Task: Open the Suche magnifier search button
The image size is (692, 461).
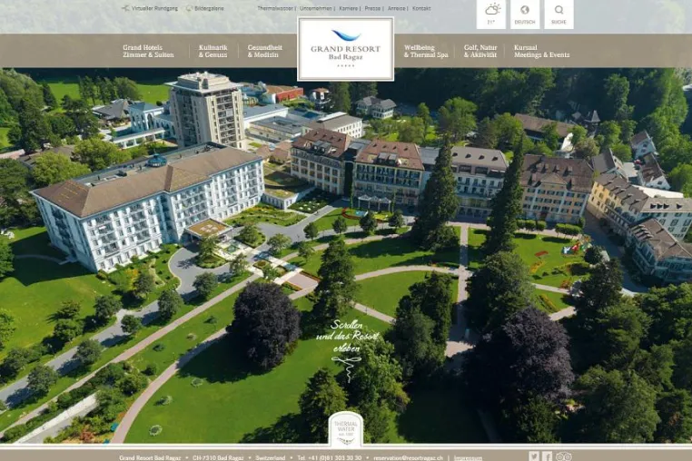Action: (559, 14)
